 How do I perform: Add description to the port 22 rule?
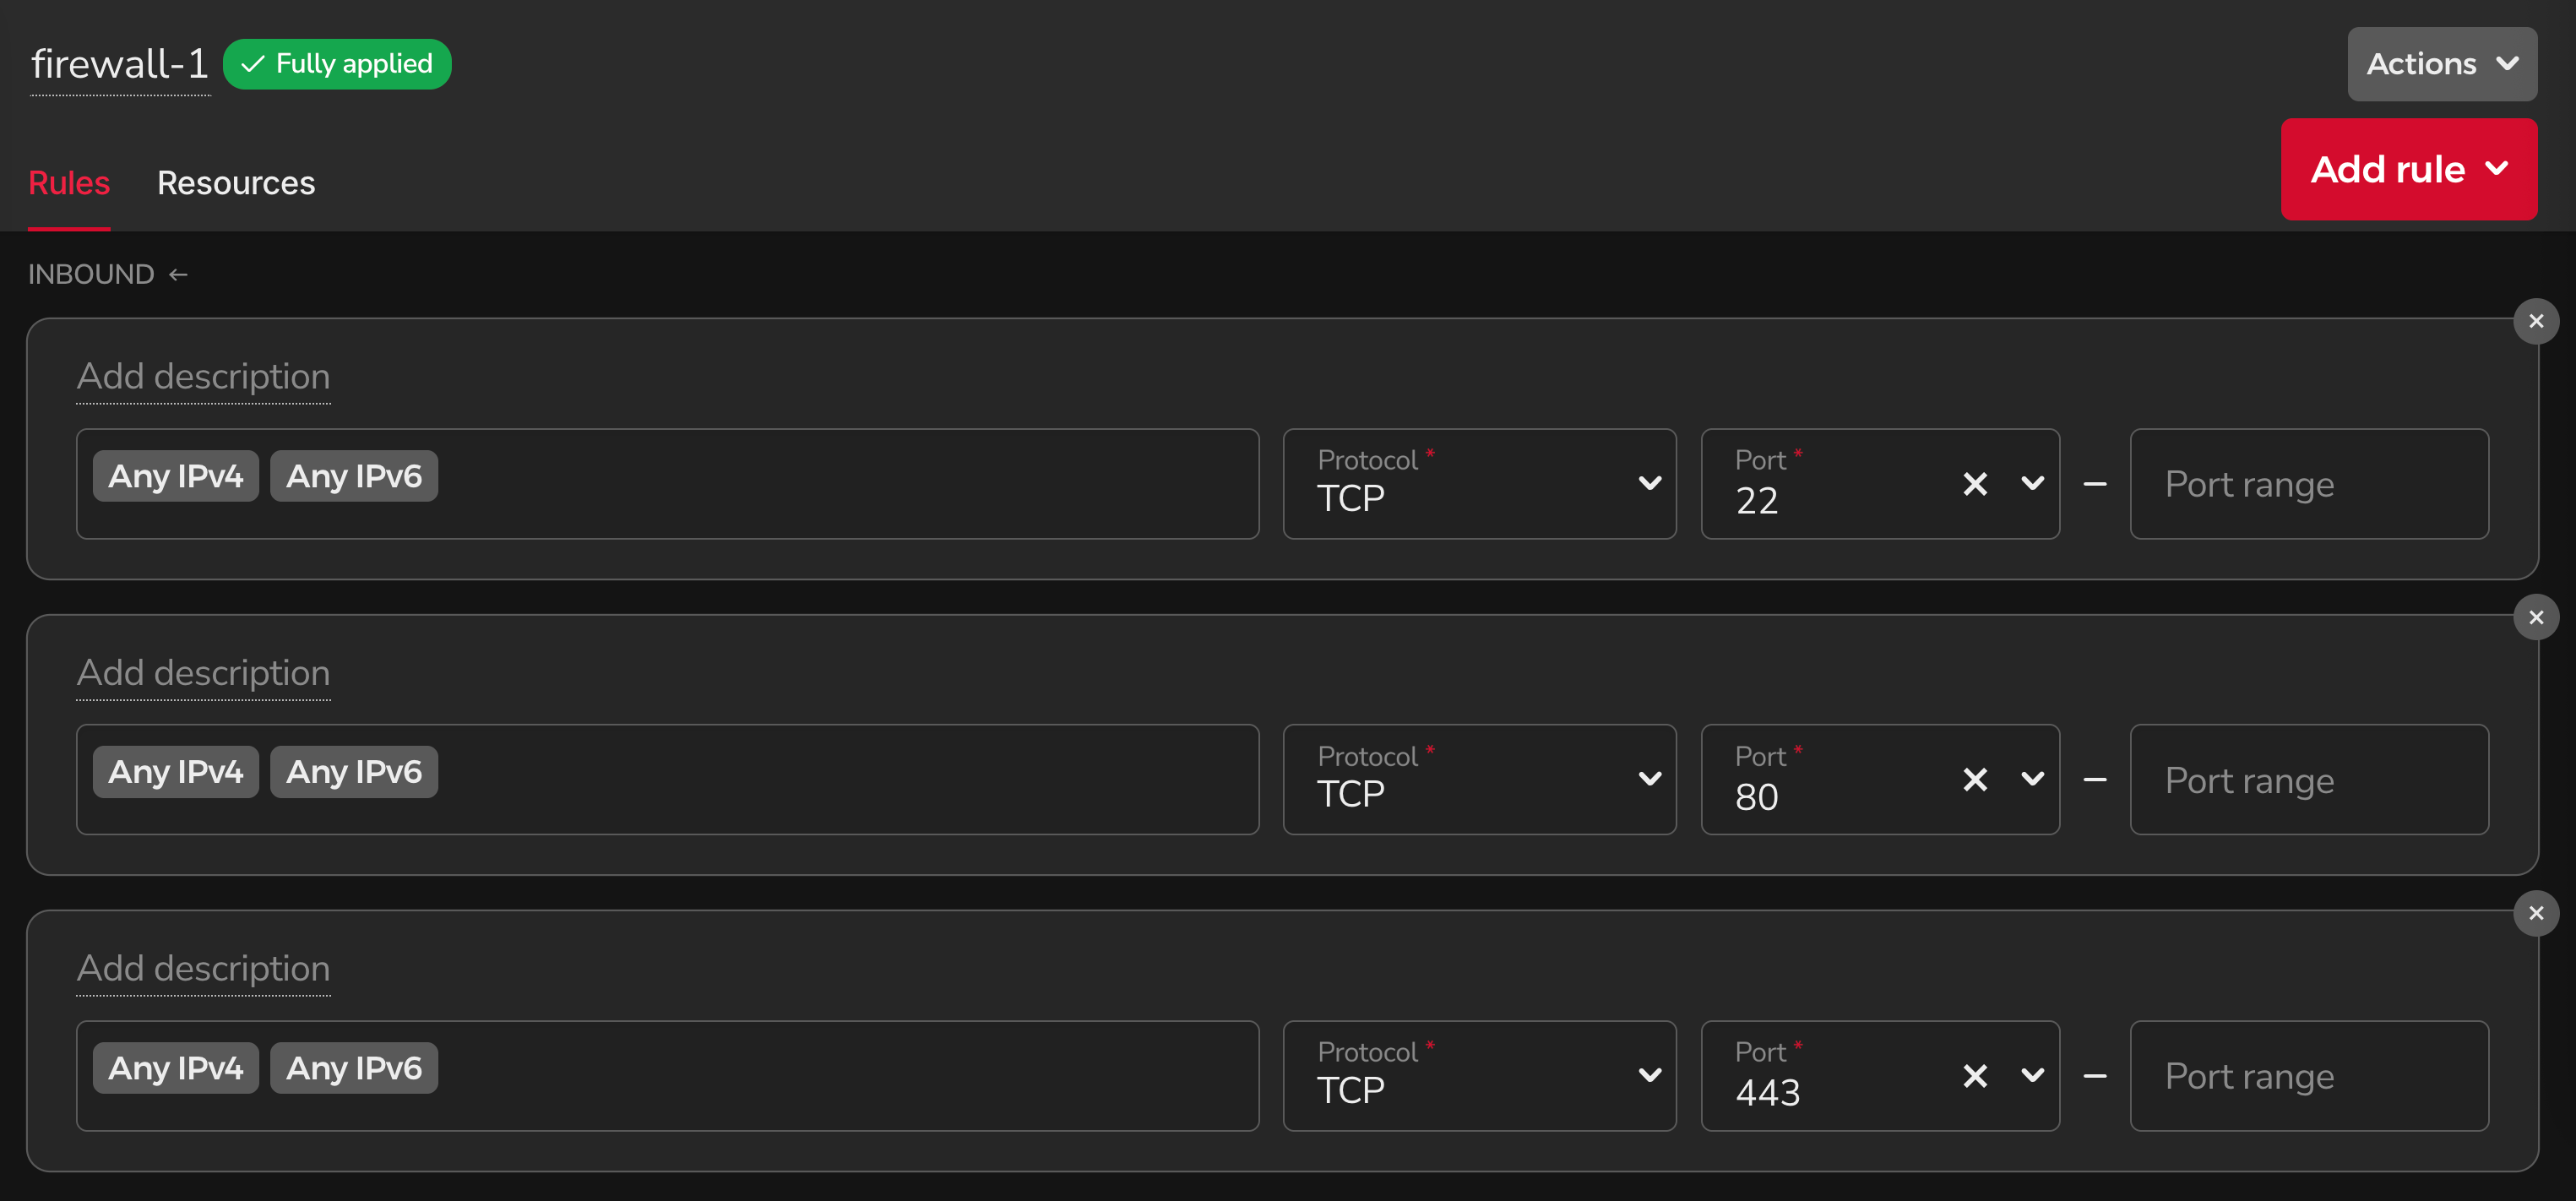[x=203, y=377]
